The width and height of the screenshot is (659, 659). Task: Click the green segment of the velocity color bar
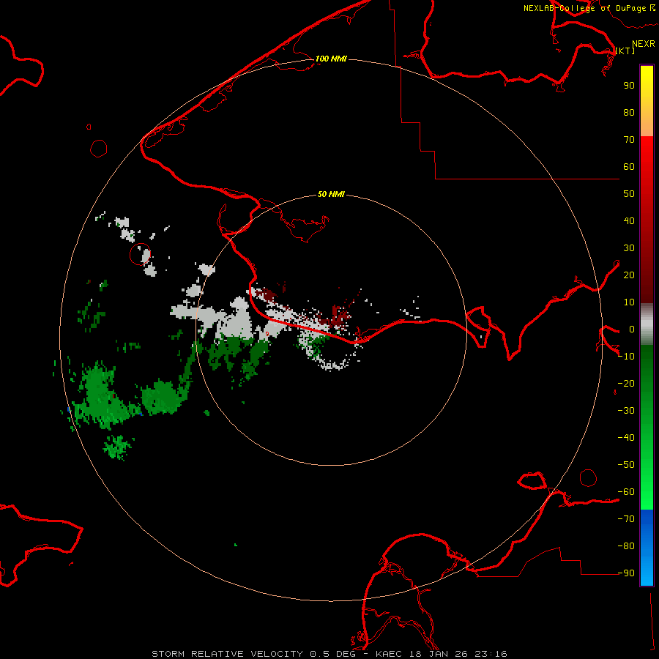[x=647, y=428]
